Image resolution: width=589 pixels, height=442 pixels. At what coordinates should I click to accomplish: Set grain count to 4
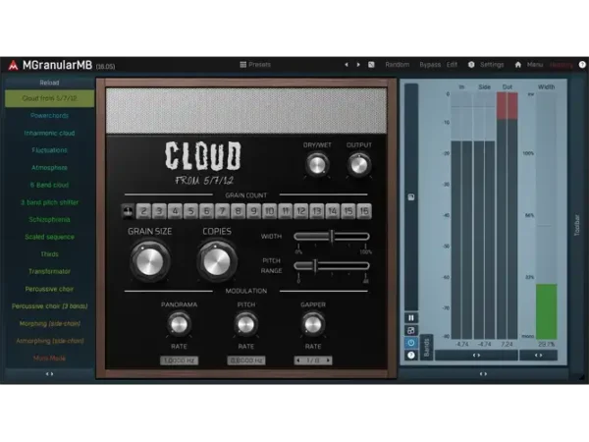click(175, 211)
